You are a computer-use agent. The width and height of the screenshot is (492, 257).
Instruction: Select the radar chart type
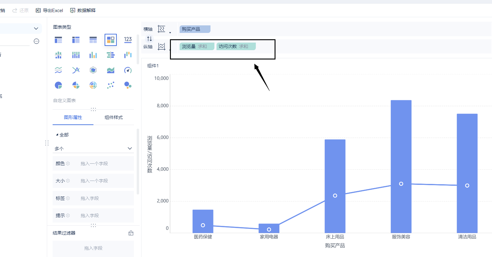(93, 70)
